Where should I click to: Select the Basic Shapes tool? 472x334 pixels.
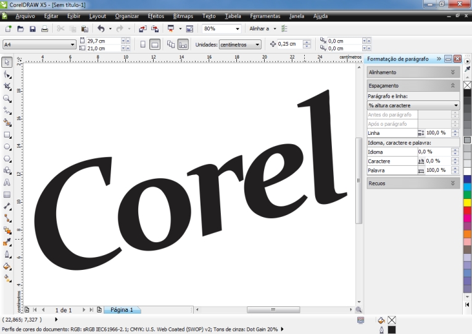7,171
